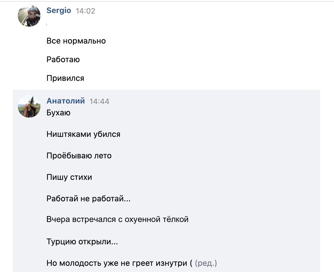Click the "(ред.)" edited marker
The image size is (334, 274).
[x=206, y=263]
